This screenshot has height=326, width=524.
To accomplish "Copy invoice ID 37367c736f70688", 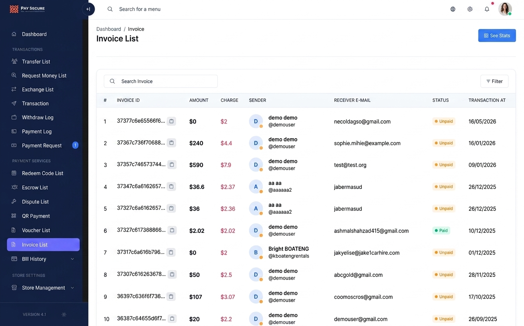I will pyautogui.click(x=171, y=143).
